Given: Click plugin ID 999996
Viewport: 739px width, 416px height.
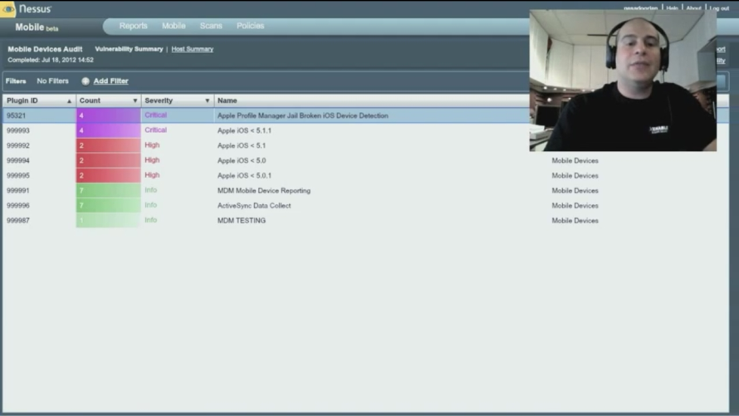Looking at the screenshot, I should pyautogui.click(x=18, y=206).
